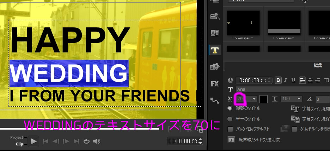Click the line spacing icon
The height and width of the screenshot is (151, 330).
[x=275, y=99]
